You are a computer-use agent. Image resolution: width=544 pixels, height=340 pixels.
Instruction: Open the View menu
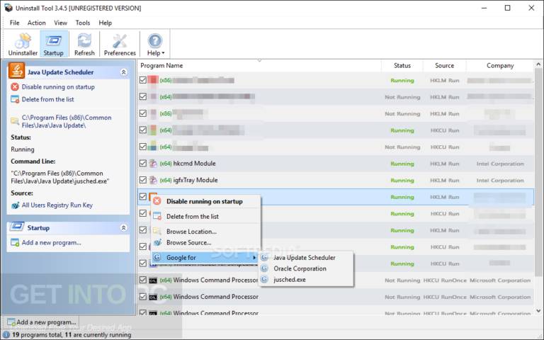(60, 23)
